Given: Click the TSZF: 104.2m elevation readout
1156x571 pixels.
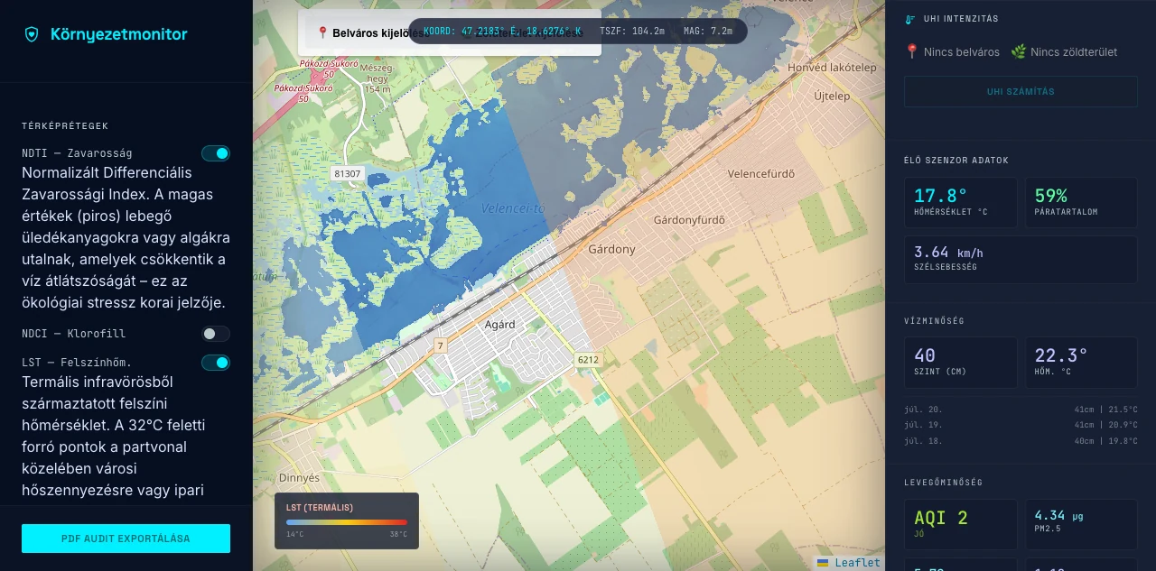Looking at the screenshot, I should (x=631, y=31).
